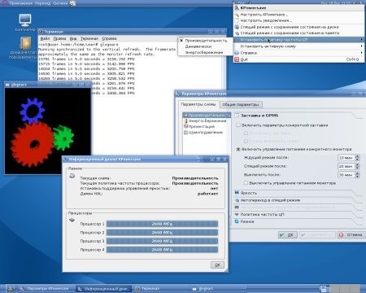The height and width of the screenshot is (293, 366).
Task: Open Установить активную схему submenu
Action: point(298,46)
